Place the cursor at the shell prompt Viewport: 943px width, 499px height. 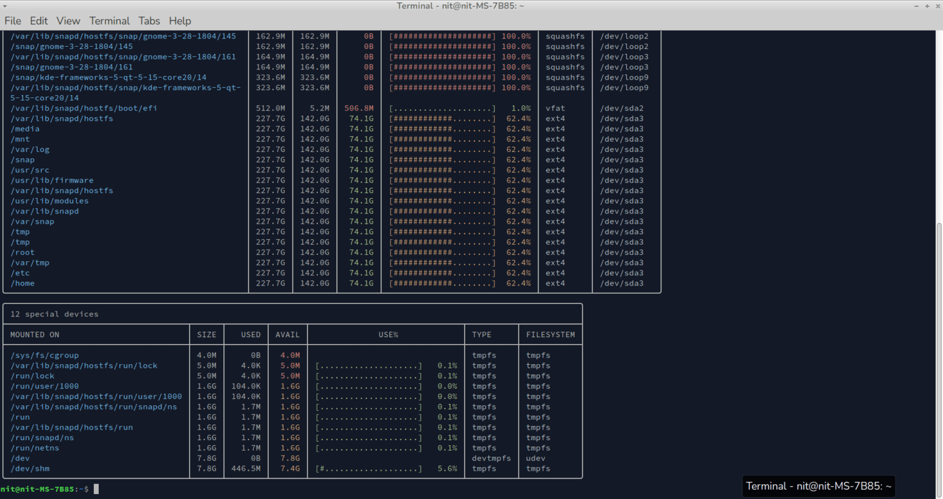pyautogui.click(x=97, y=489)
